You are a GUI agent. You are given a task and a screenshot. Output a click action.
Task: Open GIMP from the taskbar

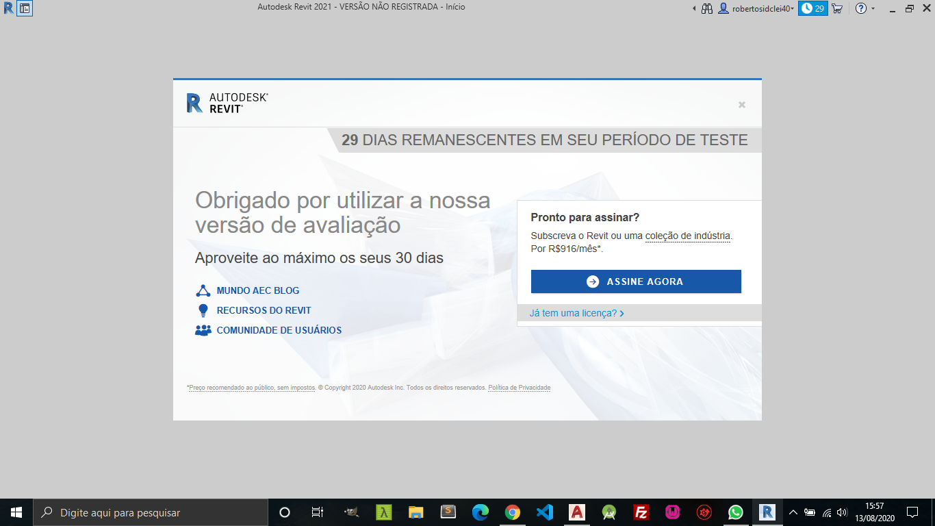pyautogui.click(x=351, y=512)
